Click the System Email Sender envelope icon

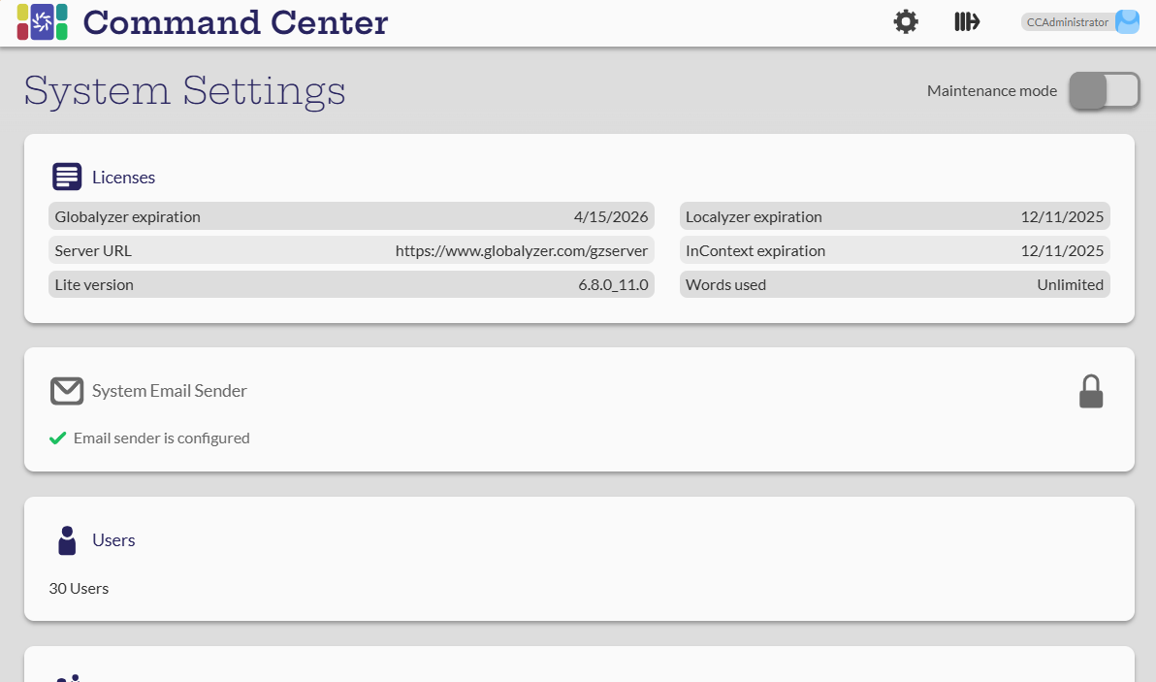[67, 391]
